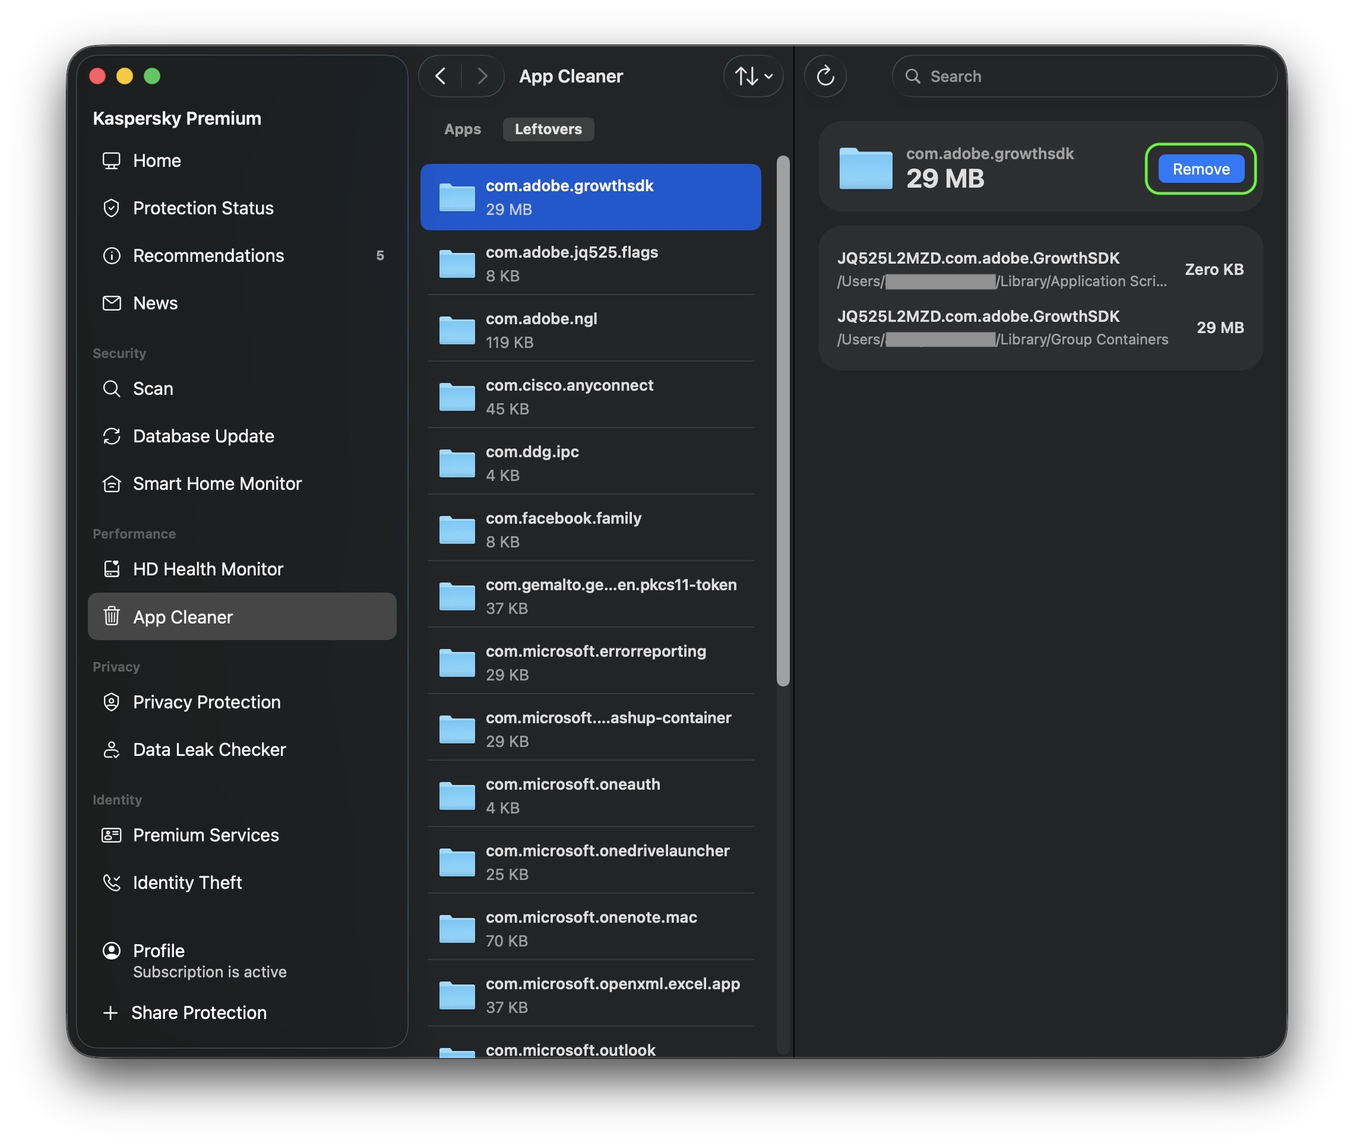
Task: Click the leftovers list scrollbar
Action: point(783,421)
